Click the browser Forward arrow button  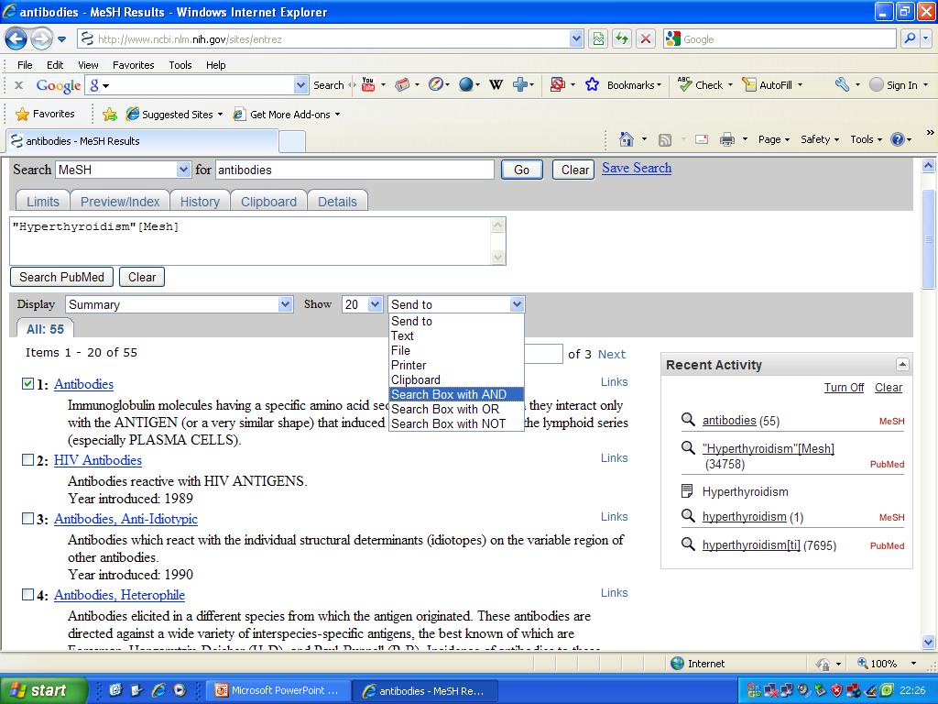point(41,39)
